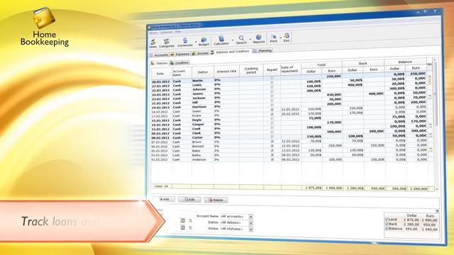Image resolution: width=454 pixels, height=255 pixels.
Task: Click the 28.03.2012 date cell
Action: (161, 82)
